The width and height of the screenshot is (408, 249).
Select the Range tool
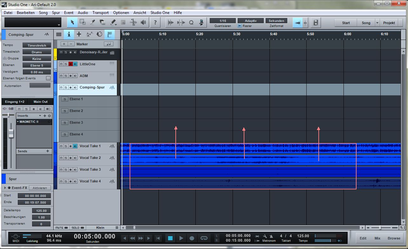(x=82, y=23)
